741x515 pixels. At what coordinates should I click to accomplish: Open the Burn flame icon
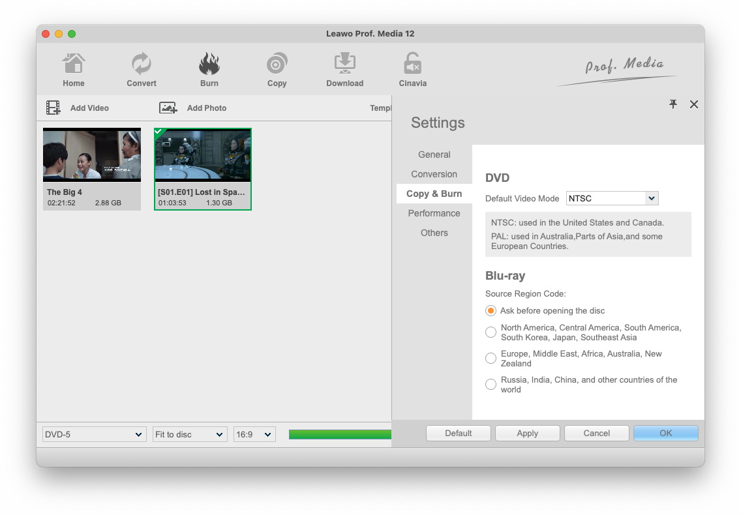pyautogui.click(x=209, y=65)
